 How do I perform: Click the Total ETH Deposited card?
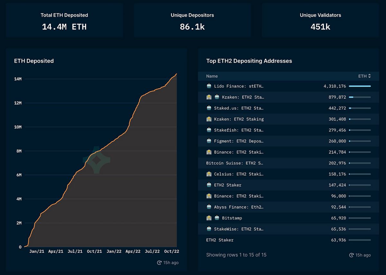[64, 21]
